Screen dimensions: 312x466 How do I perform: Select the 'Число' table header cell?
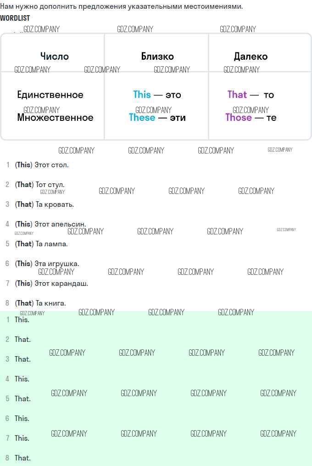pyautogui.click(x=55, y=57)
